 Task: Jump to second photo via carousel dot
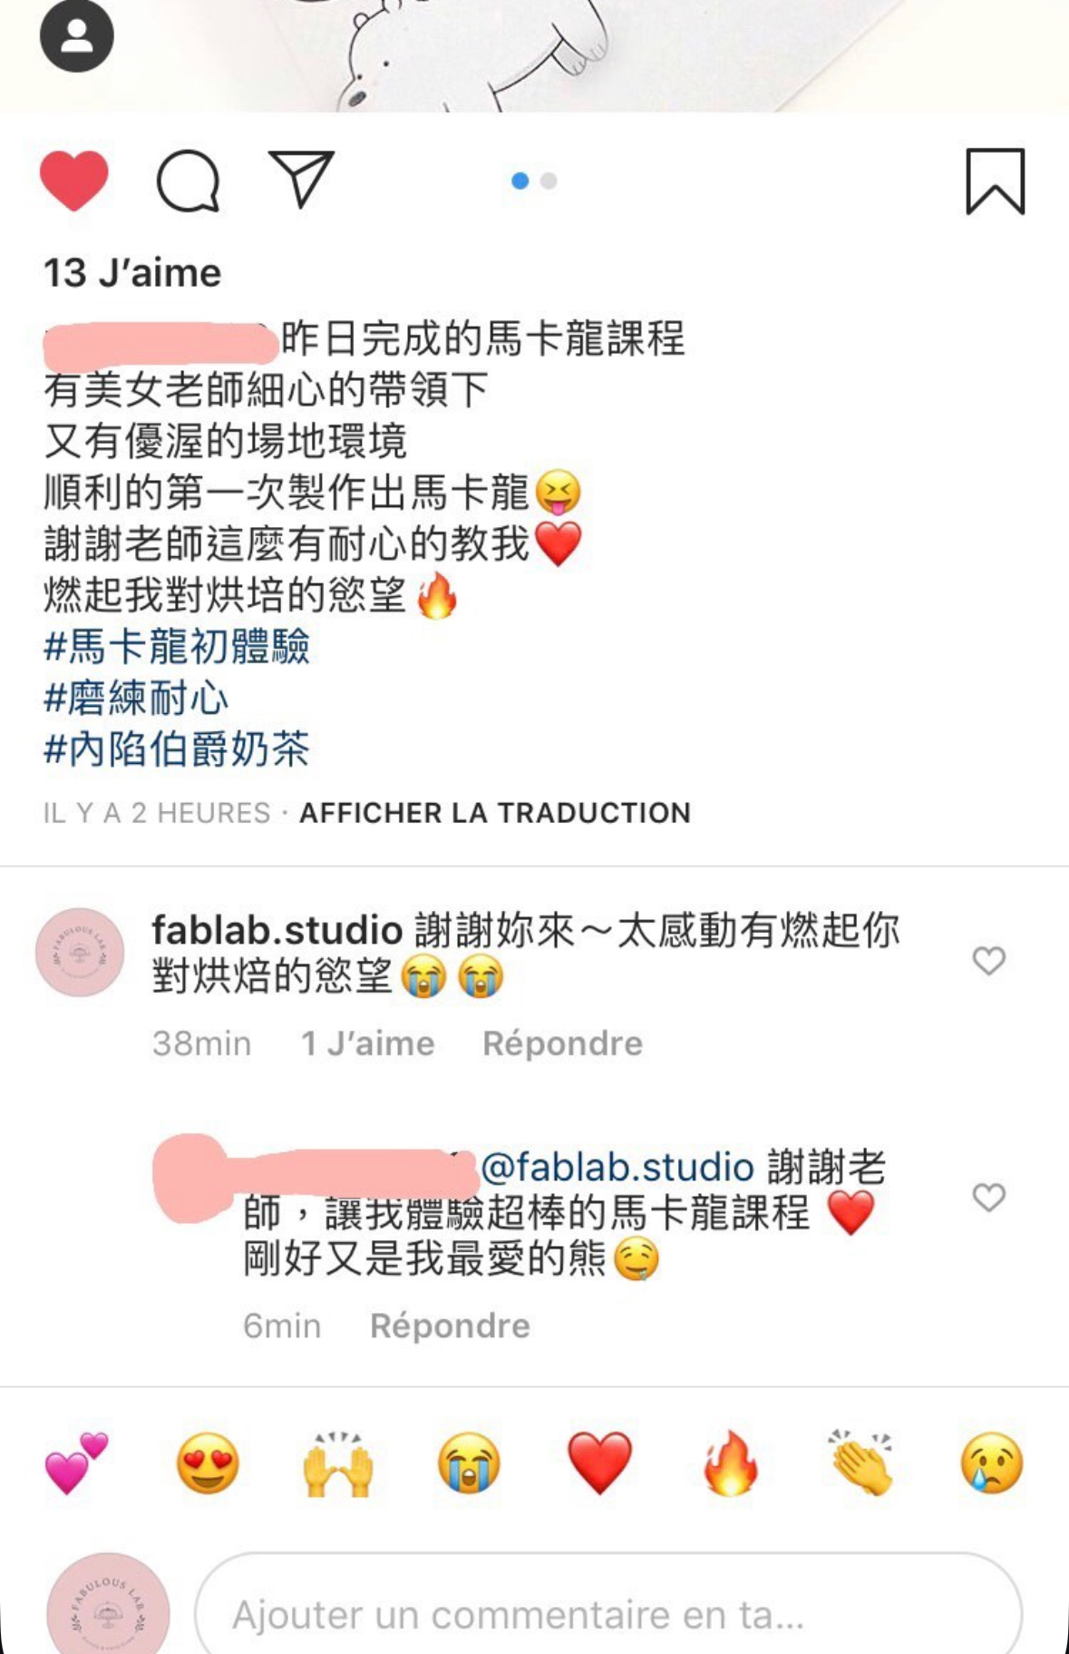(x=549, y=181)
